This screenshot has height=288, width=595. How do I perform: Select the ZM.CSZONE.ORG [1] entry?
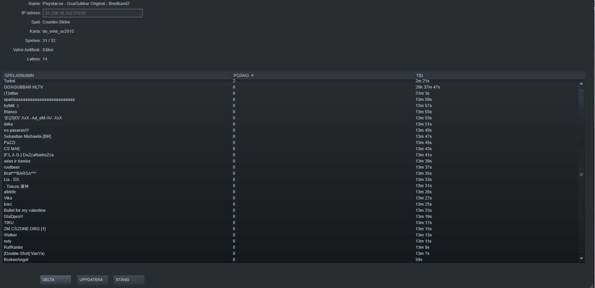[x=25, y=229]
